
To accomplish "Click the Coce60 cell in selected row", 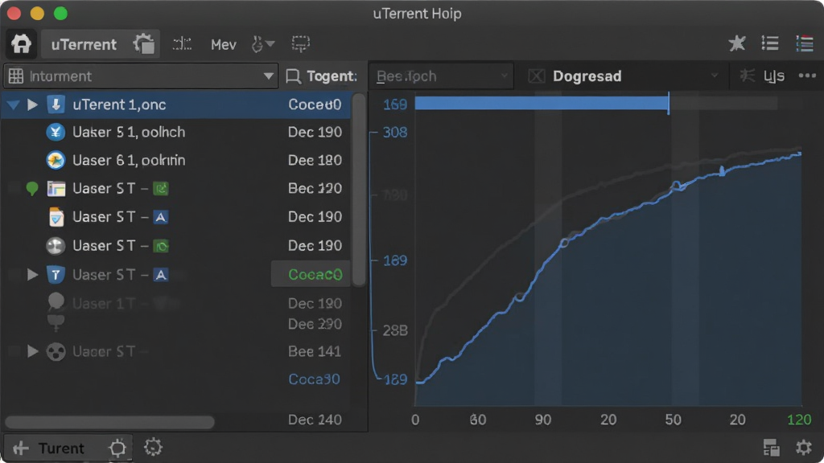I will tap(315, 104).
